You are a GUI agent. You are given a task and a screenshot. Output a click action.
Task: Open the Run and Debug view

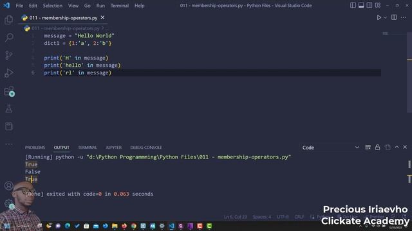pyautogui.click(x=8, y=73)
